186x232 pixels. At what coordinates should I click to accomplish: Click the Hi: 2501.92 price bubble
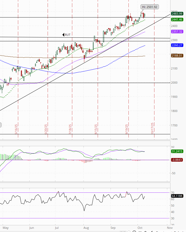pyautogui.click(x=150, y=7)
